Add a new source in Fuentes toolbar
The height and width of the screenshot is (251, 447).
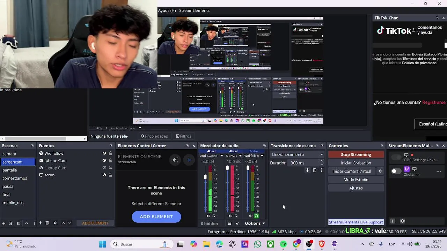[40, 223]
